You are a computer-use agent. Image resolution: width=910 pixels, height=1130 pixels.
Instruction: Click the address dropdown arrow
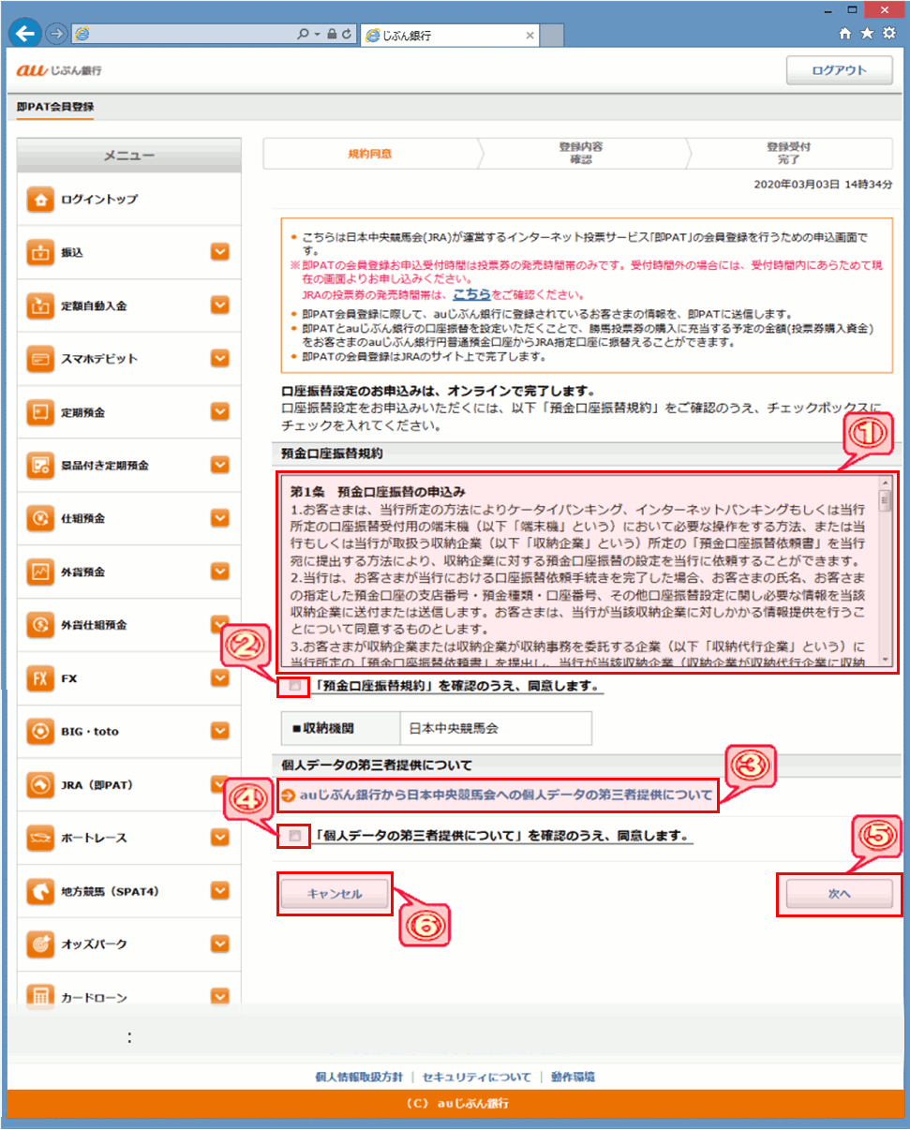tap(319, 34)
